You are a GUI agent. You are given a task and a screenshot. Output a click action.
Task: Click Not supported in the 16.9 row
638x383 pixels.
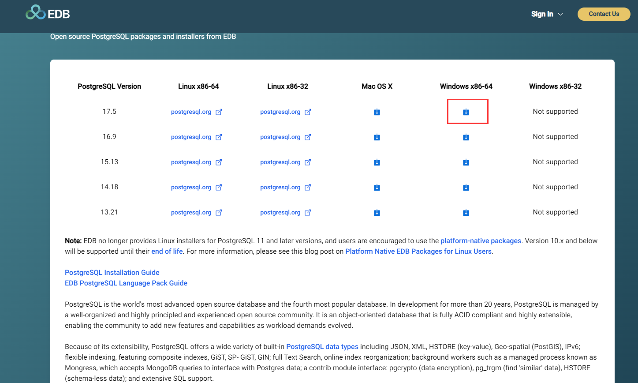tap(556, 137)
